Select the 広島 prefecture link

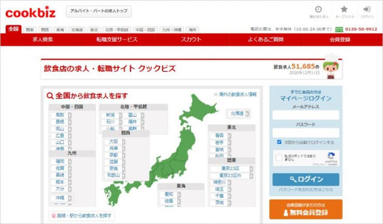[60, 136]
